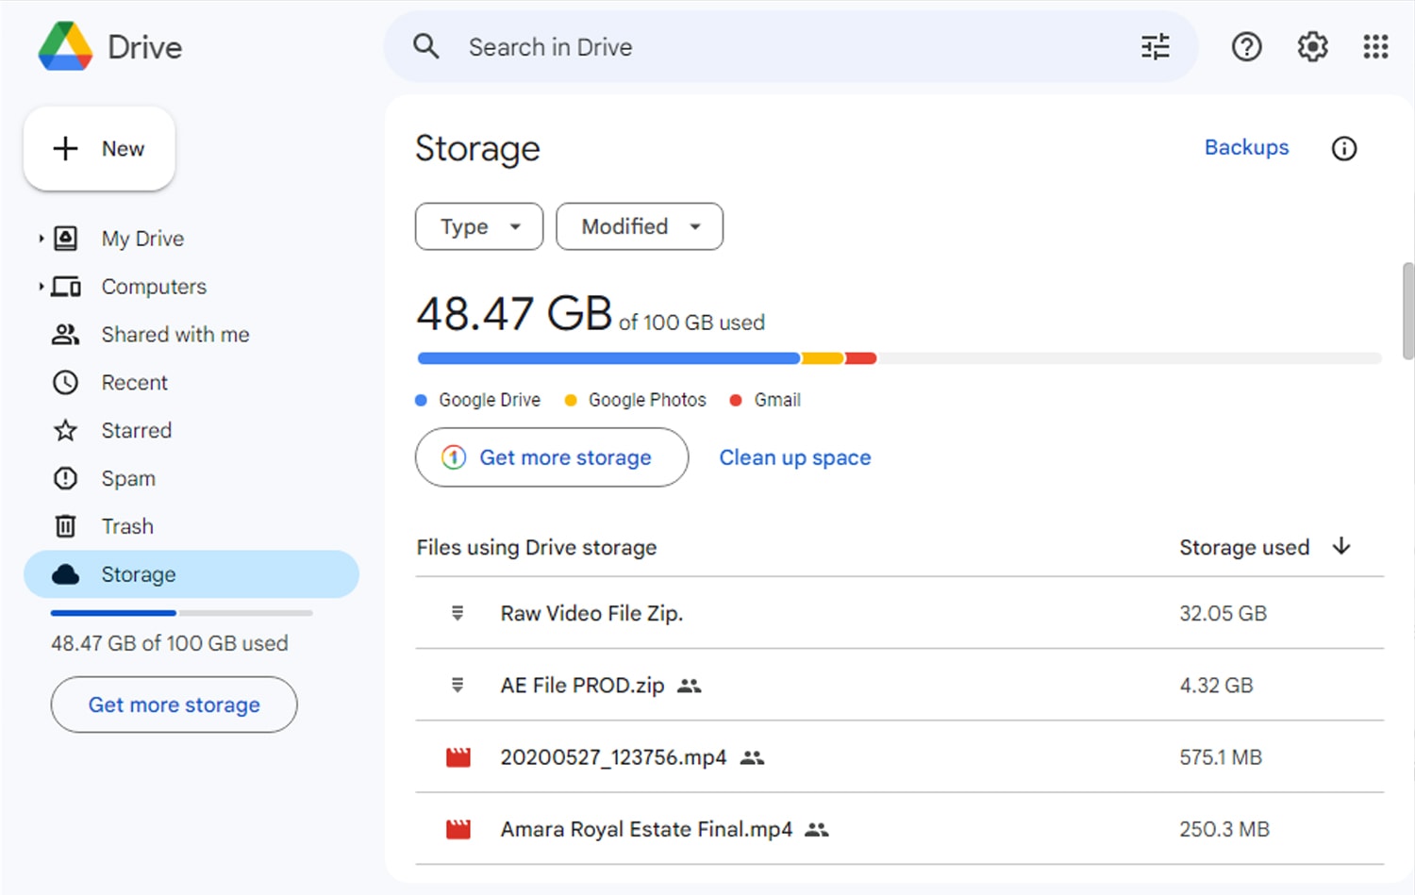
Task: Click the Storage cloud icon
Action: click(x=64, y=573)
